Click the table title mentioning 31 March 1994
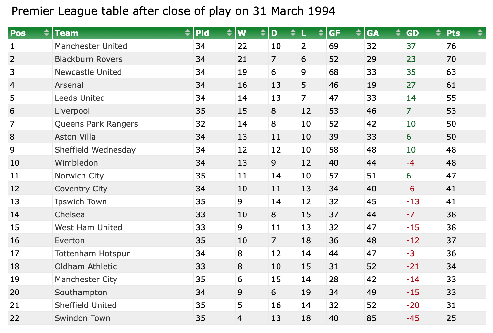Screen dimensions: 493x333 pyautogui.click(x=173, y=11)
